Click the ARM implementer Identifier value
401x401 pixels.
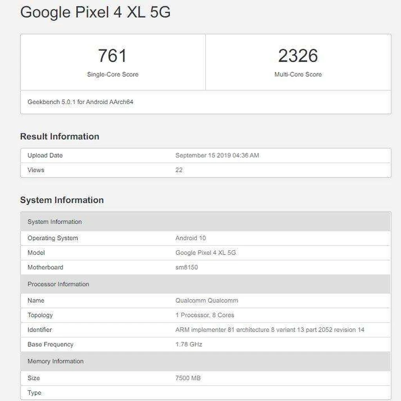[x=270, y=330]
